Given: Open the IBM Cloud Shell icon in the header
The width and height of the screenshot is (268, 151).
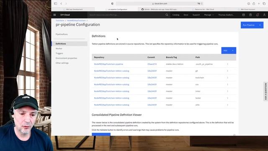Looking at the screenshot, I should [x=244, y=15].
